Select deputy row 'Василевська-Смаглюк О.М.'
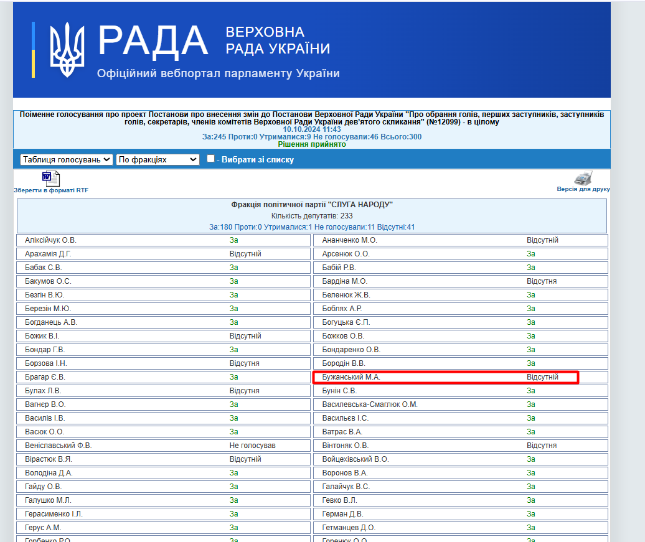This screenshot has width=645, height=542. tap(461, 404)
